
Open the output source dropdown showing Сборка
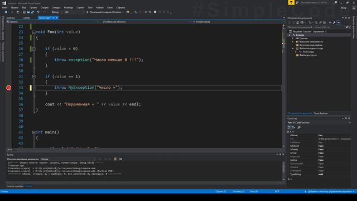[67, 159]
